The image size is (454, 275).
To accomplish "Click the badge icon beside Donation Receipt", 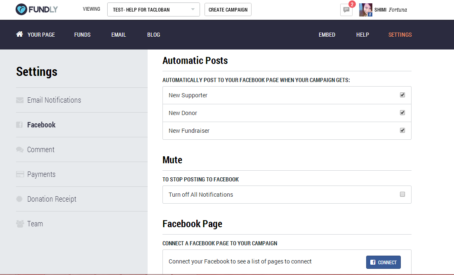I will [x=19, y=199].
